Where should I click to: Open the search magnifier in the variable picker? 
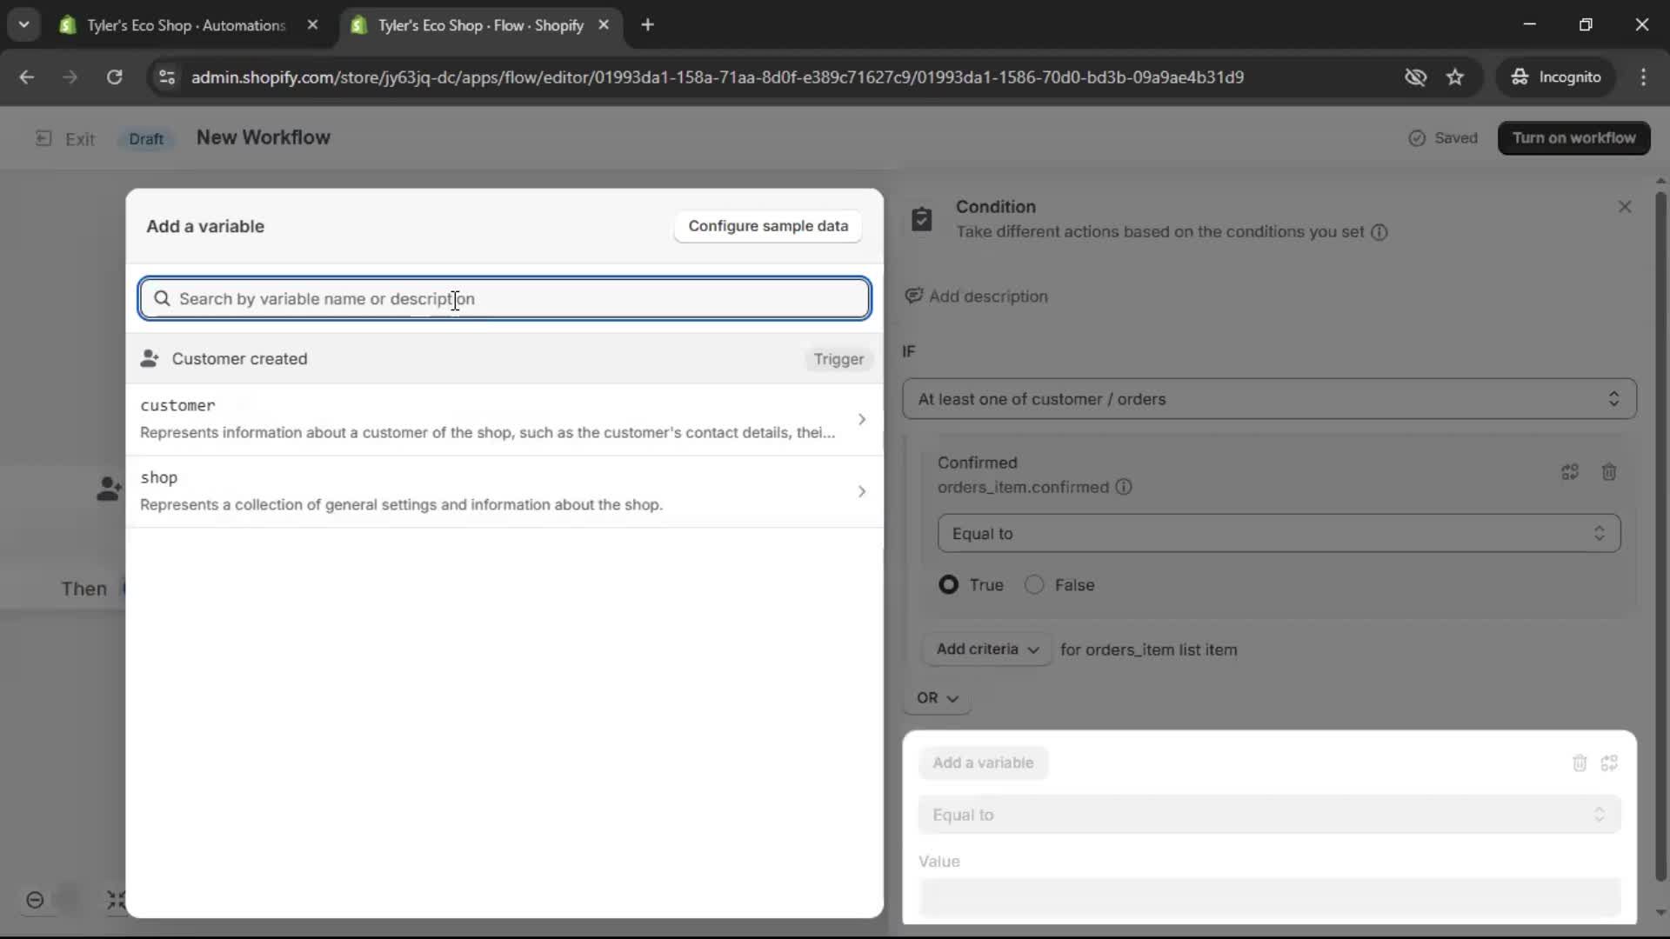pos(163,298)
